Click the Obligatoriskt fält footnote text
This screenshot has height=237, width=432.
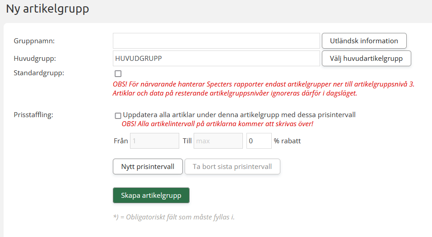[174, 217]
